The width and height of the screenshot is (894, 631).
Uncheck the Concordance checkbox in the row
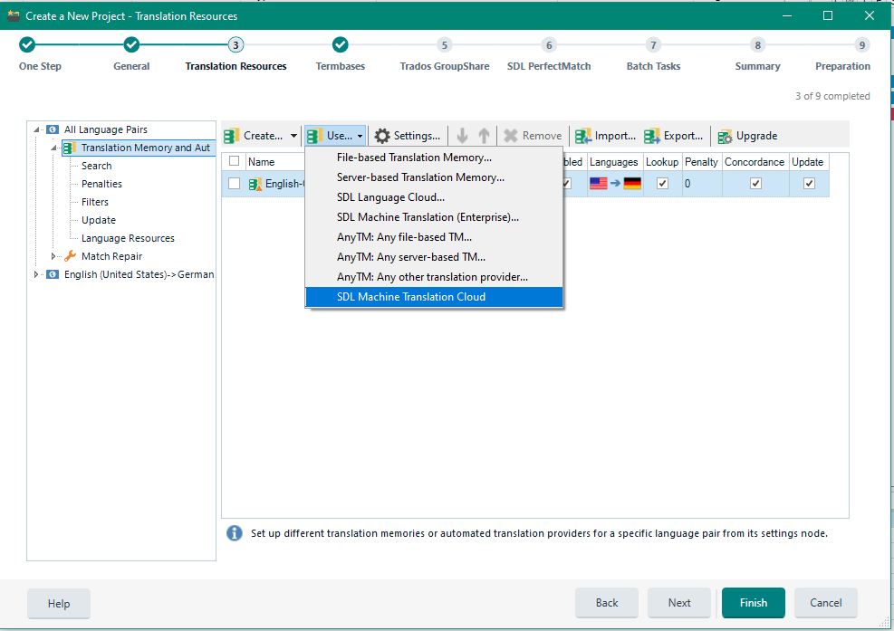pyautogui.click(x=755, y=184)
